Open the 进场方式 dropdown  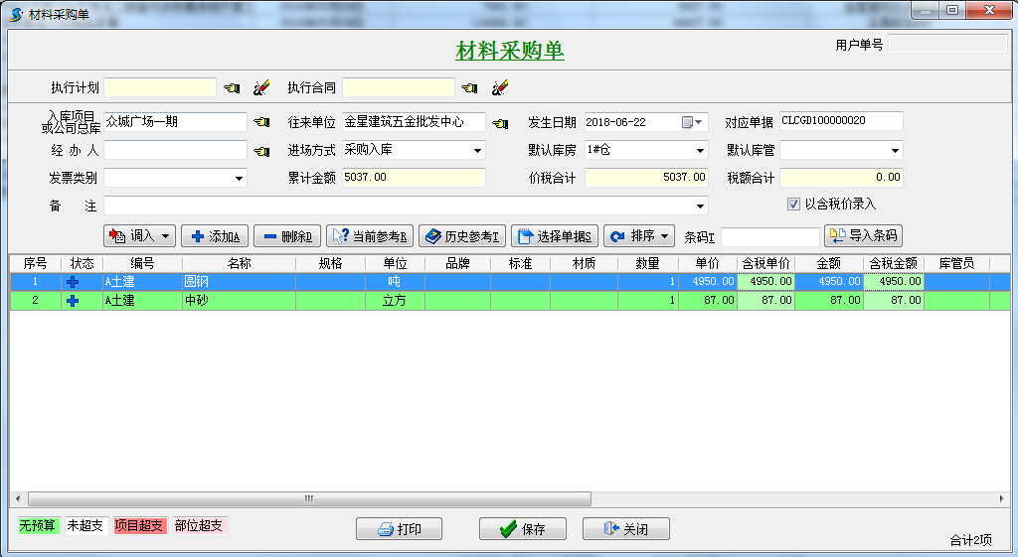[x=478, y=151]
